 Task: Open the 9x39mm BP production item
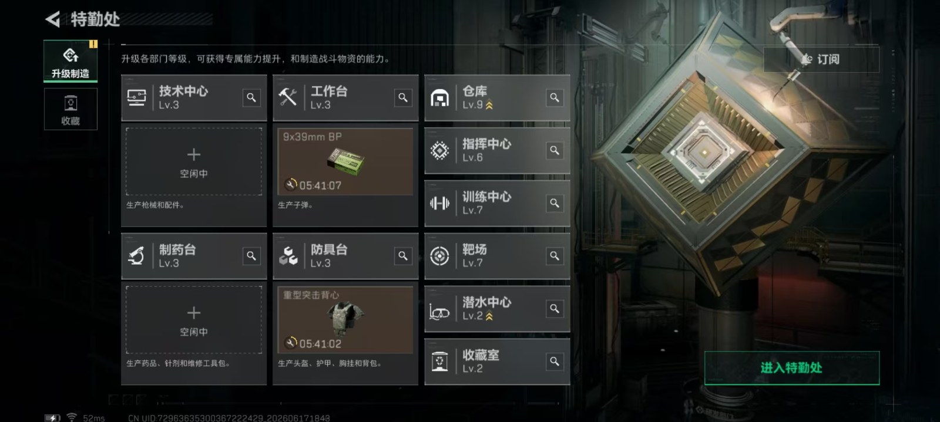345,161
